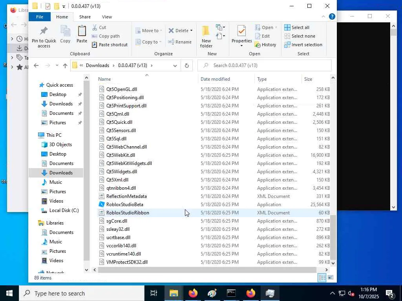The height and width of the screenshot is (301, 402).
Task: Click the taskbar search box
Action: coord(82,293)
